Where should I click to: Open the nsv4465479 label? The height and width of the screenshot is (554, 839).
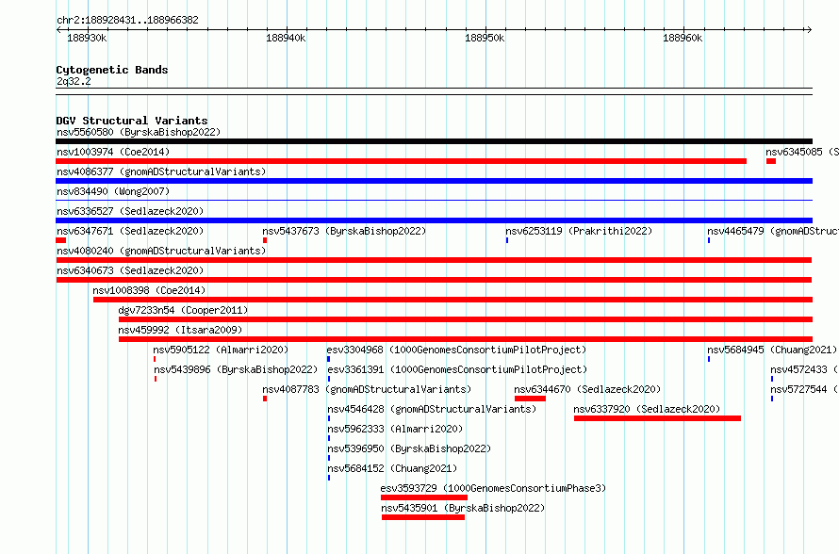[x=773, y=231]
